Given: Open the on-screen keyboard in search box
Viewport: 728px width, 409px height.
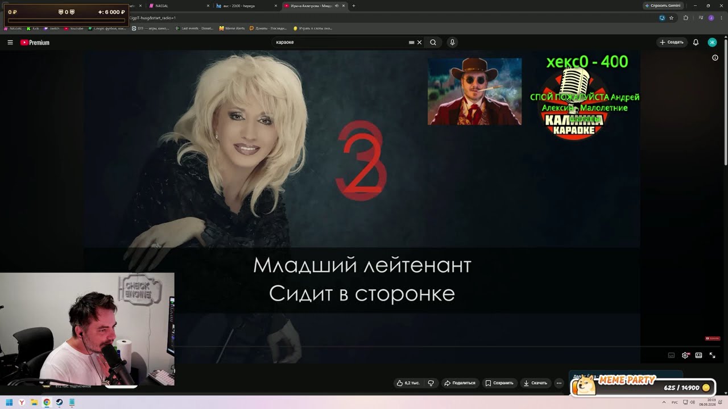Looking at the screenshot, I should tap(411, 42).
